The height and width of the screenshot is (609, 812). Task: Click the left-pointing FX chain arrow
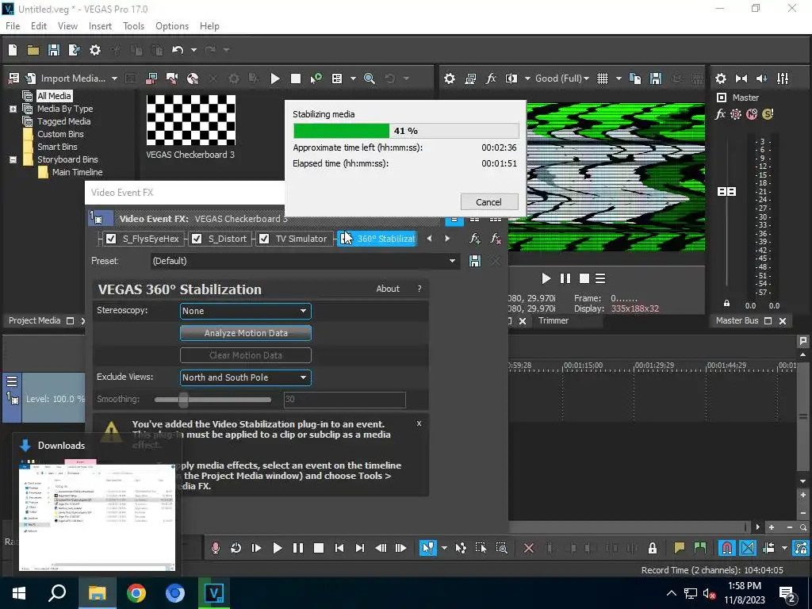(x=429, y=239)
